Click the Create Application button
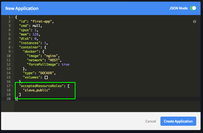203x133 pixels. pyautogui.click(x=178, y=121)
